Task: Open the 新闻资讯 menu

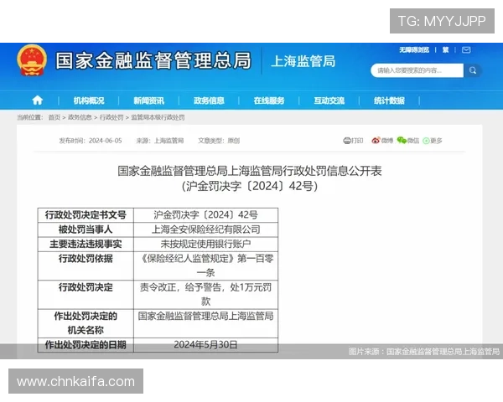Action: 149,100
